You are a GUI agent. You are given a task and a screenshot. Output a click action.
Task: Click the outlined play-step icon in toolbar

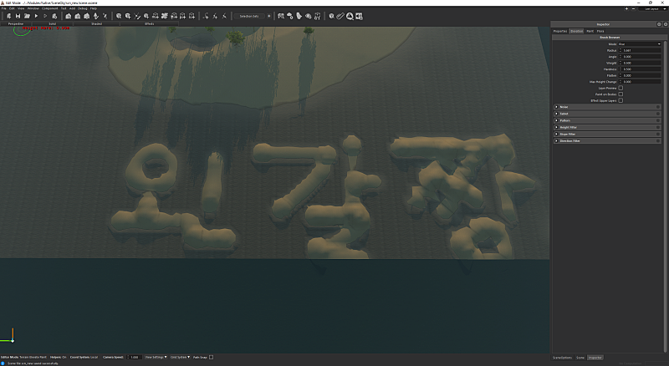point(45,16)
